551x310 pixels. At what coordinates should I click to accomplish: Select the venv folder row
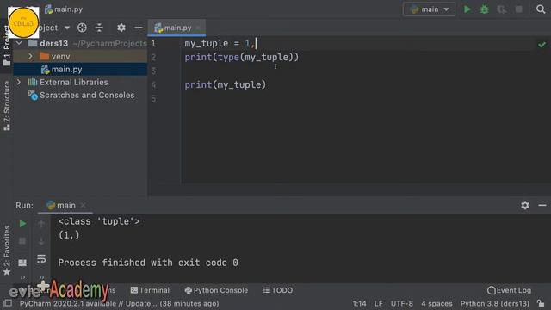click(80, 56)
